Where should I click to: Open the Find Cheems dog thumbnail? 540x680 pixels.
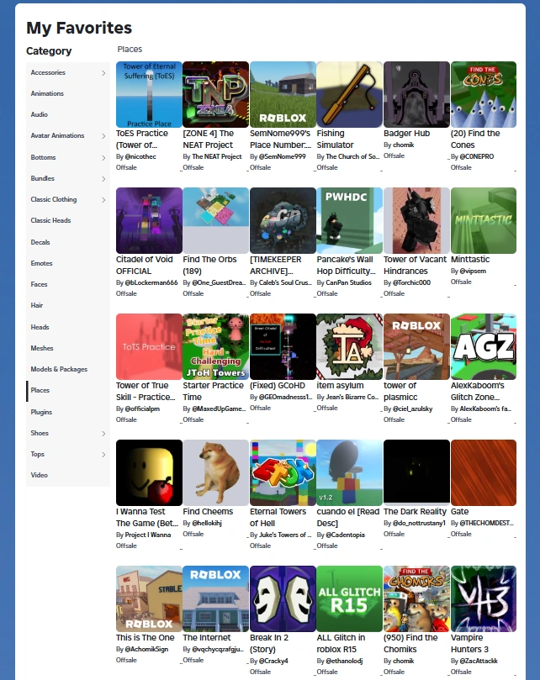point(215,472)
